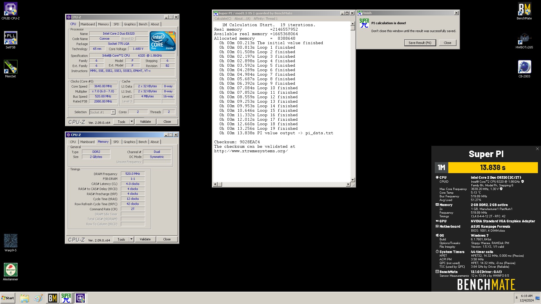Open the Paint taskbar icon
This screenshot has width=541, height=304.
click(x=38, y=298)
